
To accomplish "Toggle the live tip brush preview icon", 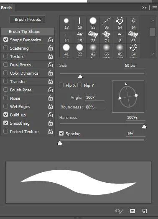I will pos(119,211).
